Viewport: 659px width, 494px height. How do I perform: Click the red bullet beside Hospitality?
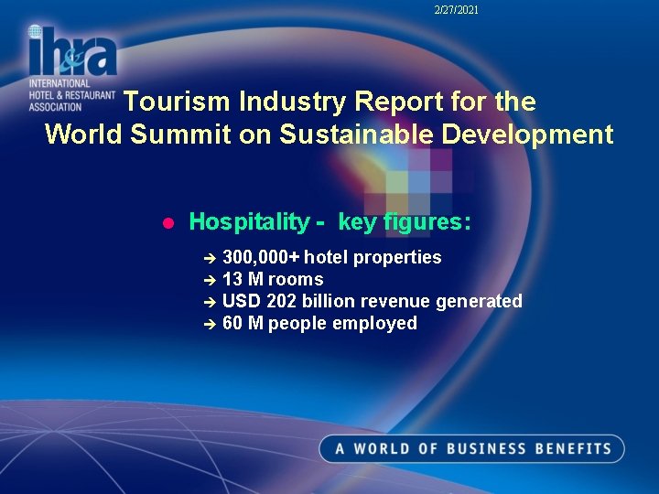click(x=168, y=223)
